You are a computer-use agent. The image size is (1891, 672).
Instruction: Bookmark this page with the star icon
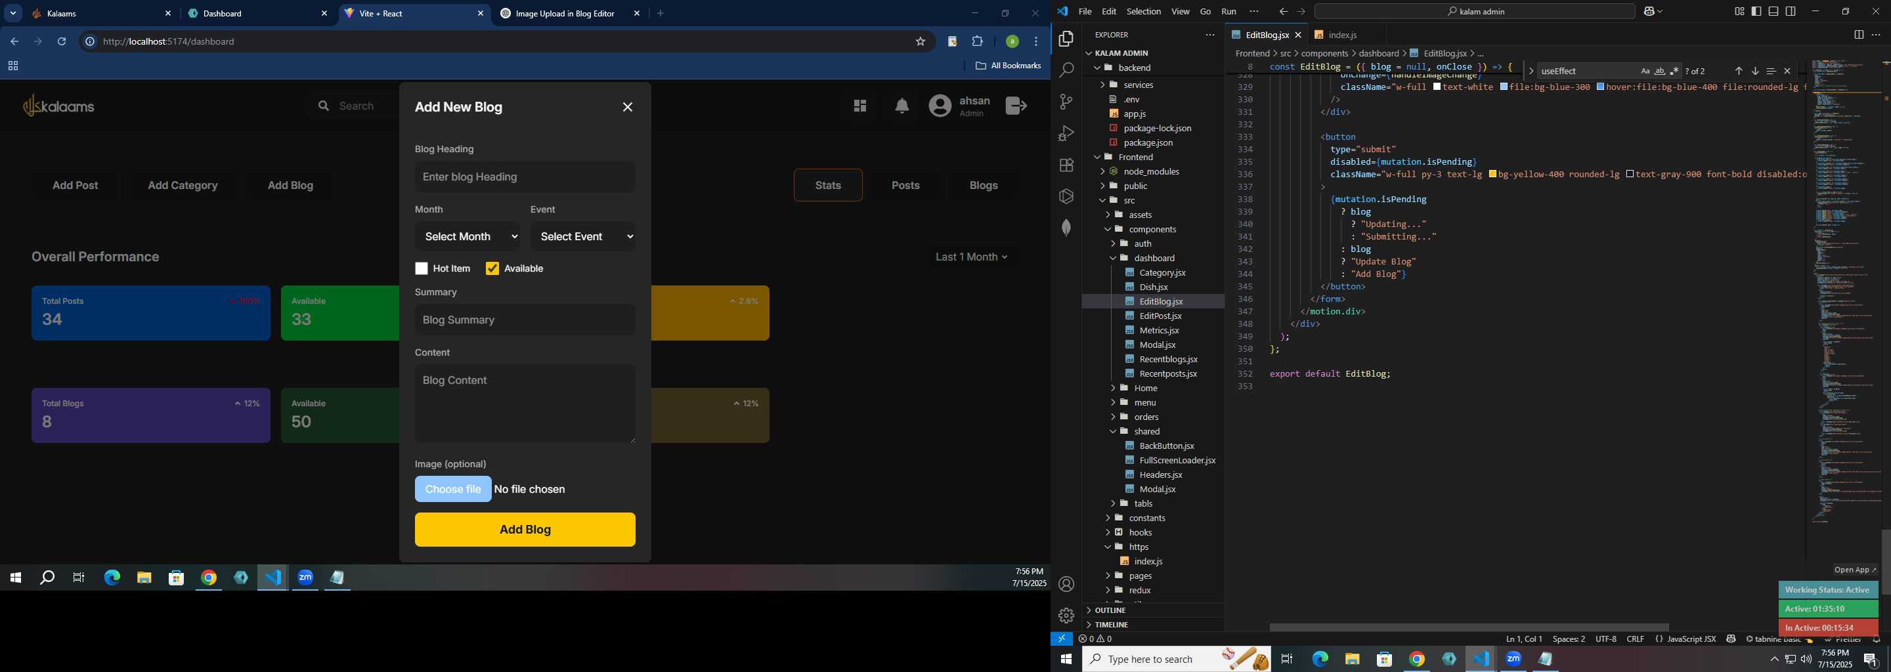coord(921,42)
